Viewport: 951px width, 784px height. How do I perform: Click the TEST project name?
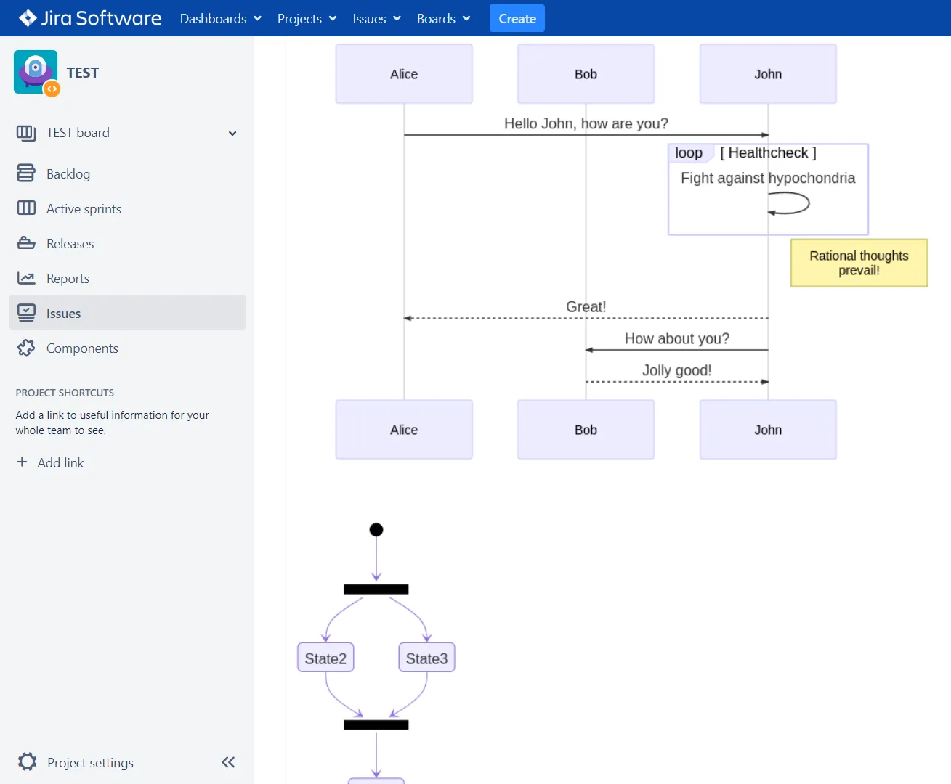click(x=83, y=73)
